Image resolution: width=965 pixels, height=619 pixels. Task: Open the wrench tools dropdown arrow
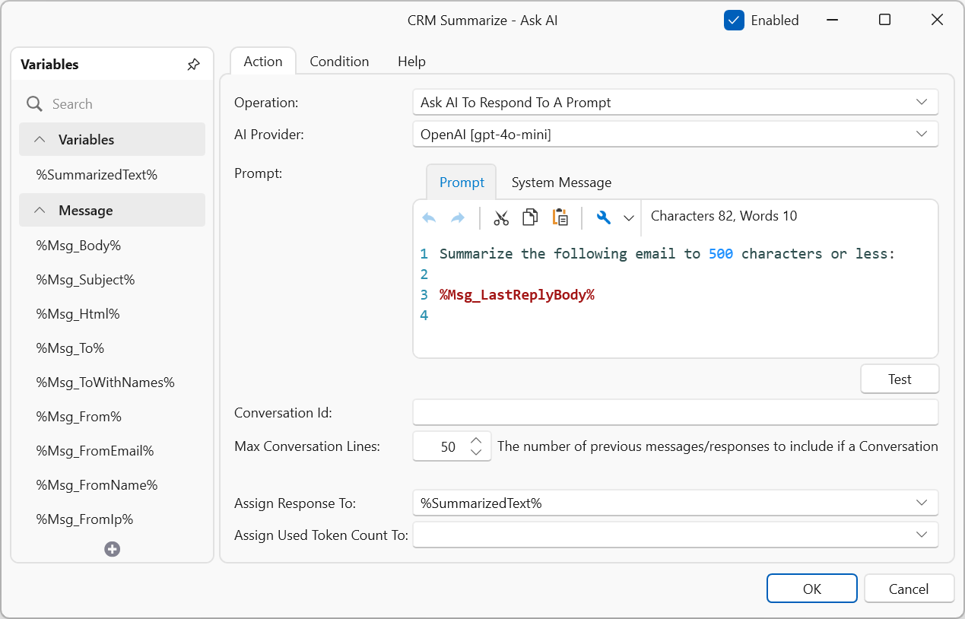629,218
